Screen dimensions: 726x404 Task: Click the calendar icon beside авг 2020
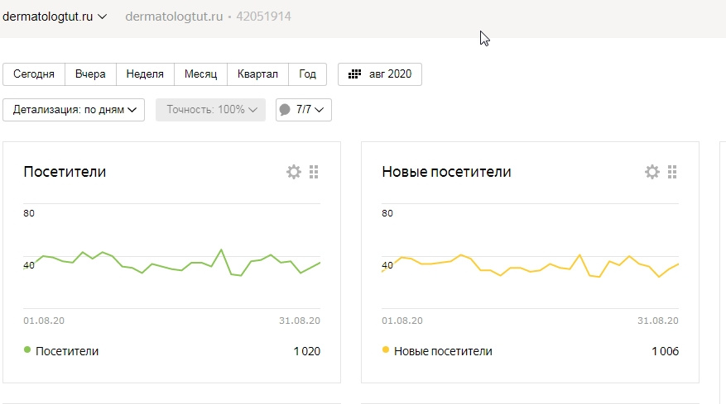click(354, 74)
